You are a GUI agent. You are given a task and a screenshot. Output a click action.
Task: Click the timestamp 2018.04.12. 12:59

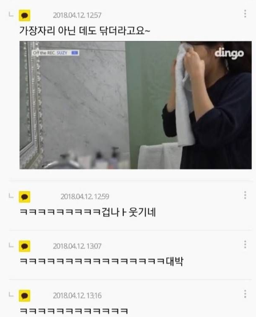(x=85, y=196)
